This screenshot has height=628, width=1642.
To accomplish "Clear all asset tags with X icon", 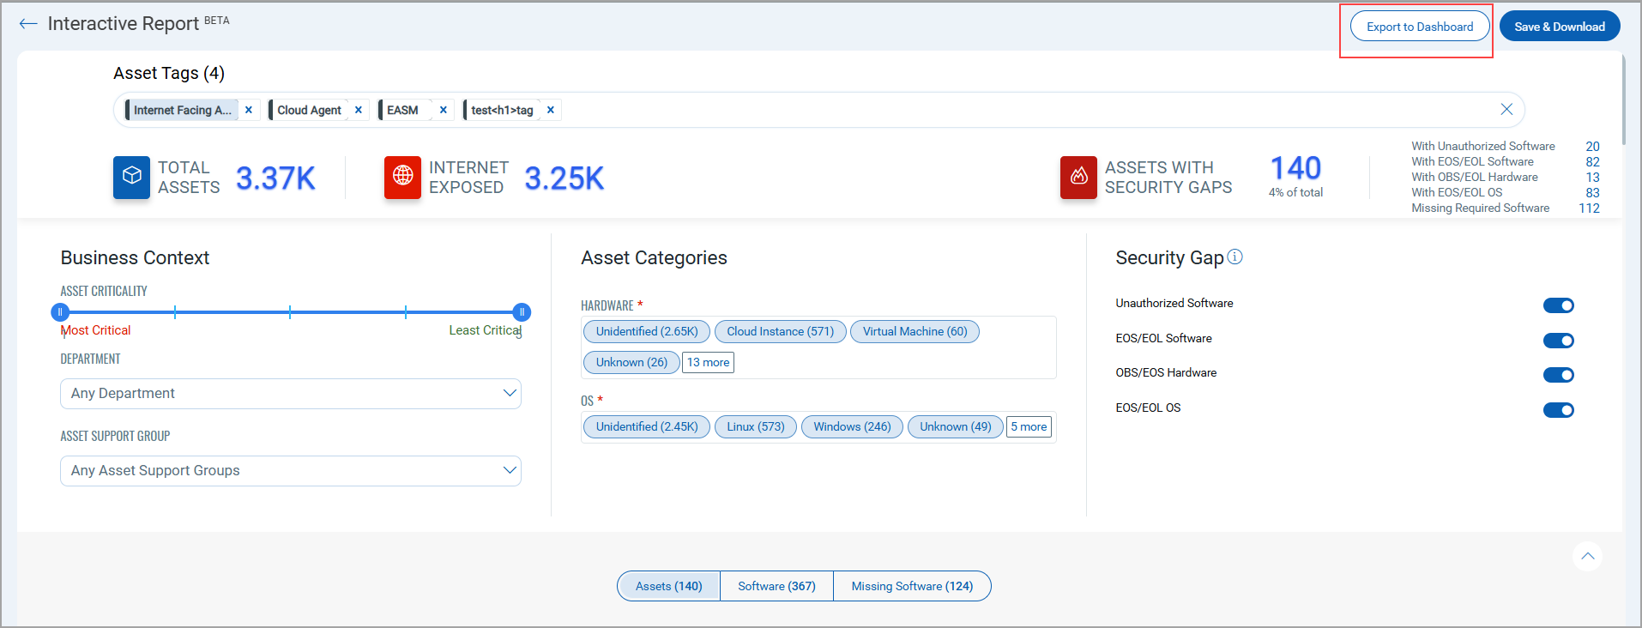I will (x=1506, y=109).
